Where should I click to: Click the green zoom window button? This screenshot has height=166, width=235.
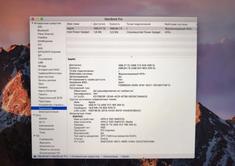(x=42, y=19)
